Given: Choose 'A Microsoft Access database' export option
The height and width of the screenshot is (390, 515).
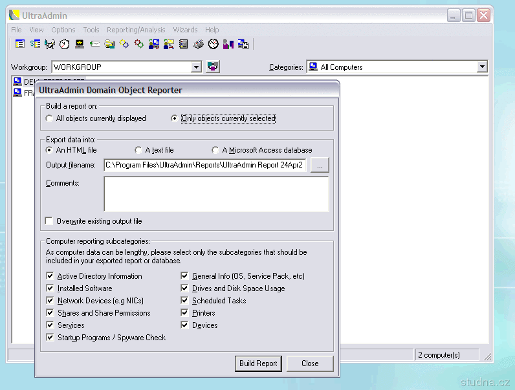Looking at the screenshot, I should pyautogui.click(x=215, y=150).
